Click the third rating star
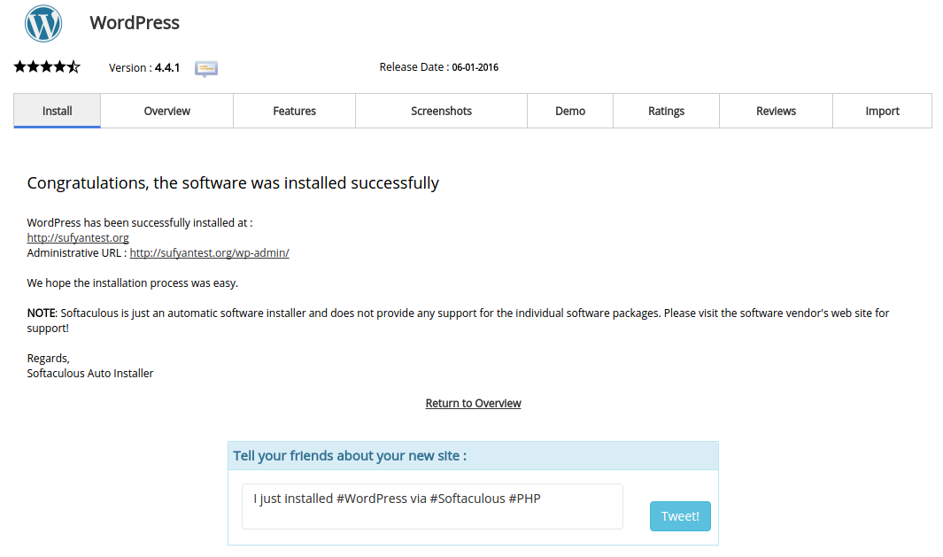943x557 pixels. [46, 66]
